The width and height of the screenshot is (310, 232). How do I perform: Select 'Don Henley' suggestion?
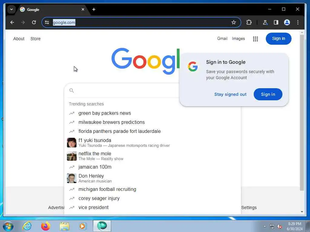[152, 178]
